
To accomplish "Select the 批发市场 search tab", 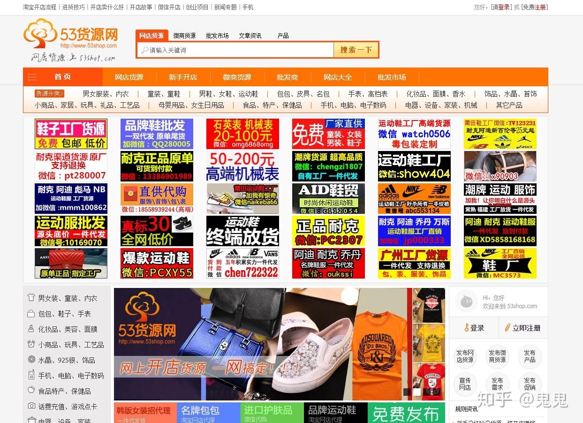I will click(x=217, y=36).
